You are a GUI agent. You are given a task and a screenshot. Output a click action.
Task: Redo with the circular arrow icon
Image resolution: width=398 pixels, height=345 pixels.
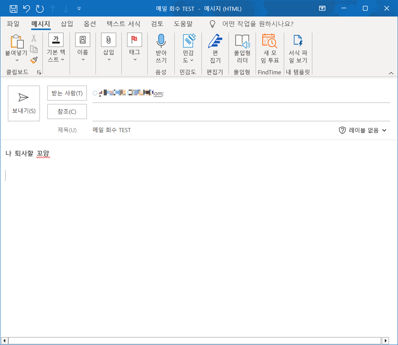point(40,9)
